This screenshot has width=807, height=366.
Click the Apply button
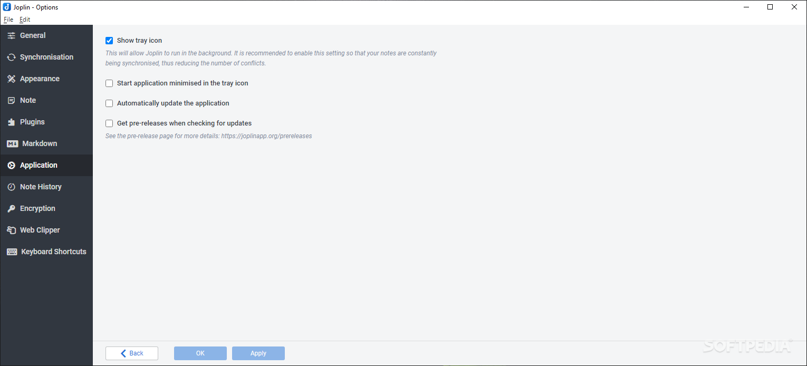258,353
